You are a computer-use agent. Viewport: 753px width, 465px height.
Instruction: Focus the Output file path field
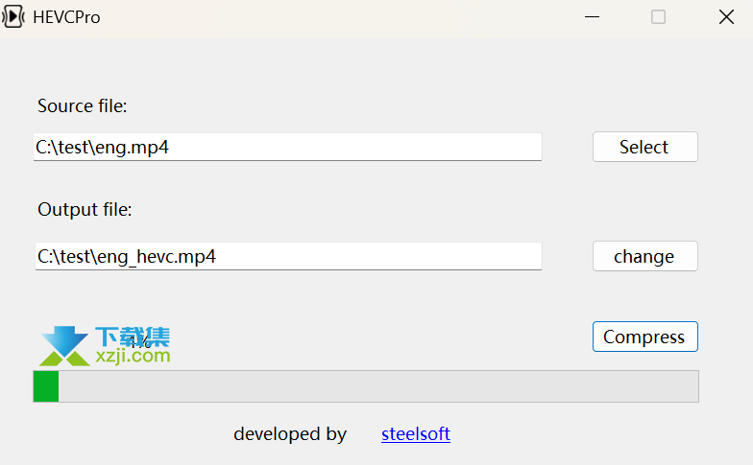coord(288,257)
